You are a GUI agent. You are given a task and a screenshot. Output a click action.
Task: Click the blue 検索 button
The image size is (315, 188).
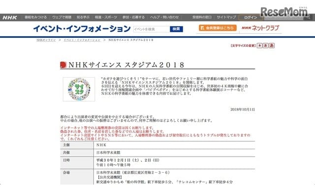(x=176, y=29)
